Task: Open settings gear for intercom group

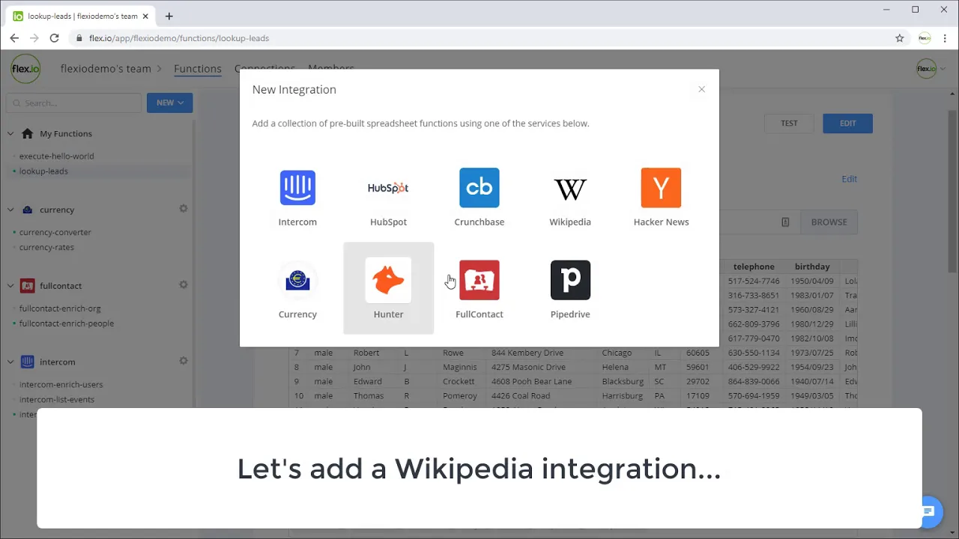Action: [x=184, y=361]
